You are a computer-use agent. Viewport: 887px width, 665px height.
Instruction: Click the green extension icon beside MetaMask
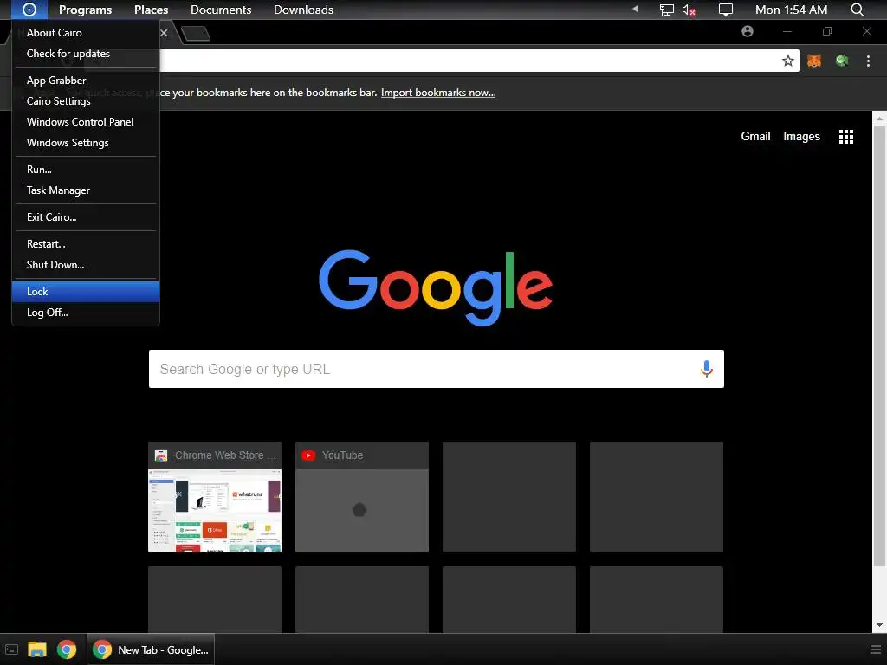[842, 61]
